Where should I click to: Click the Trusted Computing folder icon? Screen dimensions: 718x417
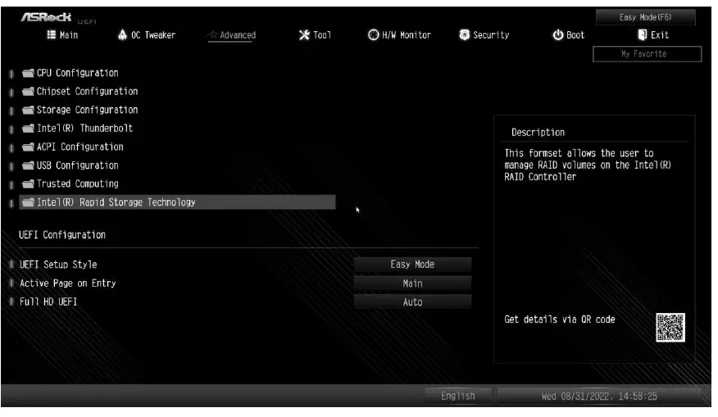(28, 184)
